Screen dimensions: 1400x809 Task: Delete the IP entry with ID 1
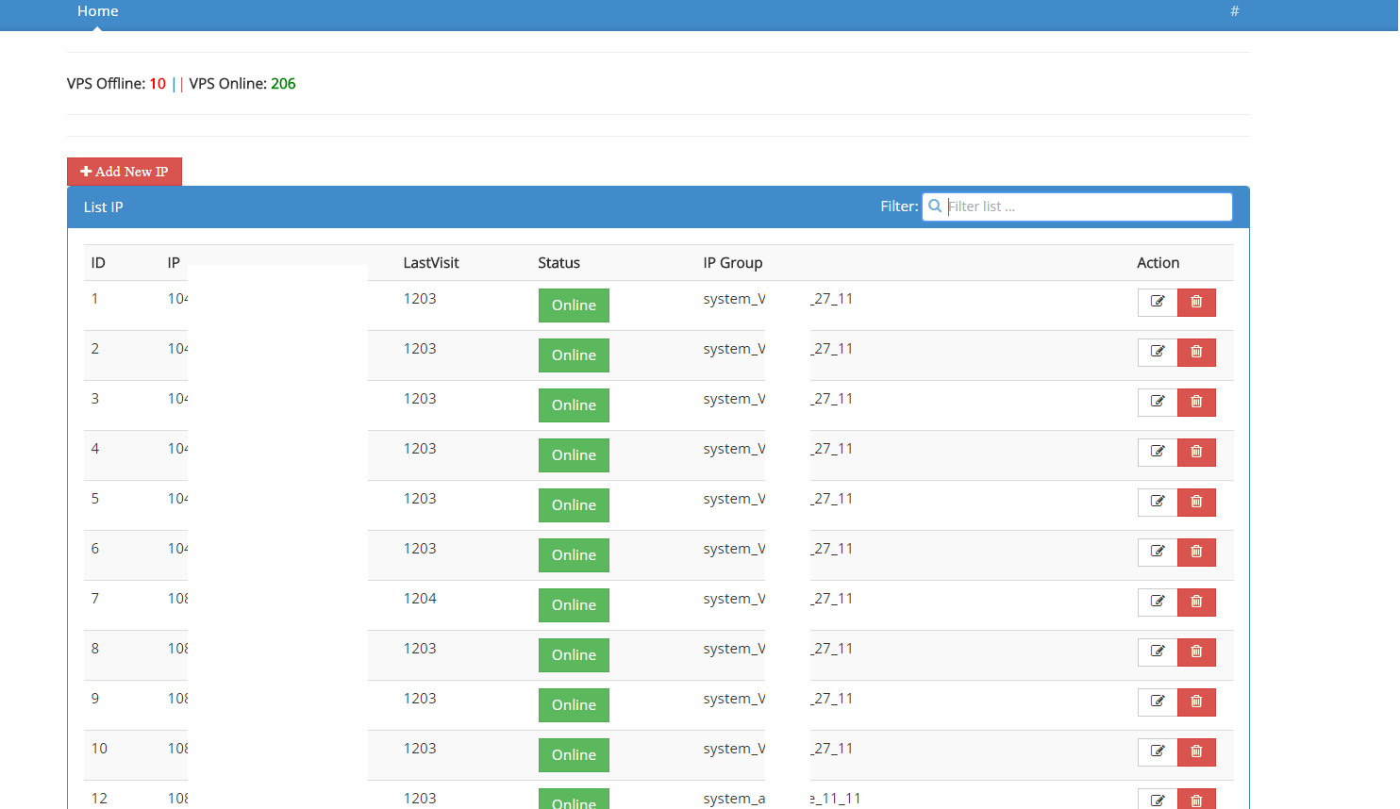click(x=1196, y=303)
